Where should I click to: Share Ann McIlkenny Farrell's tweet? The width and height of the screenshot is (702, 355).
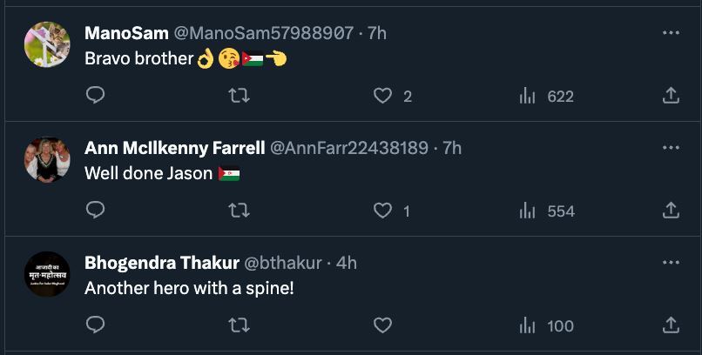pyautogui.click(x=671, y=211)
